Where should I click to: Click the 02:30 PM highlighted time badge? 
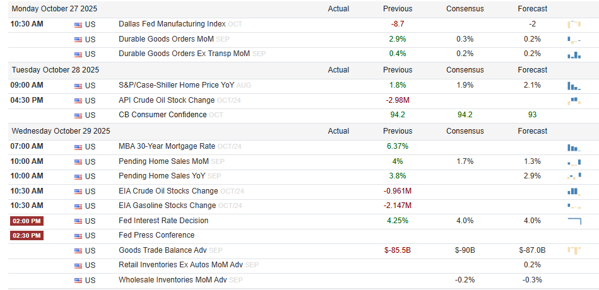click(x=27, y=236)
